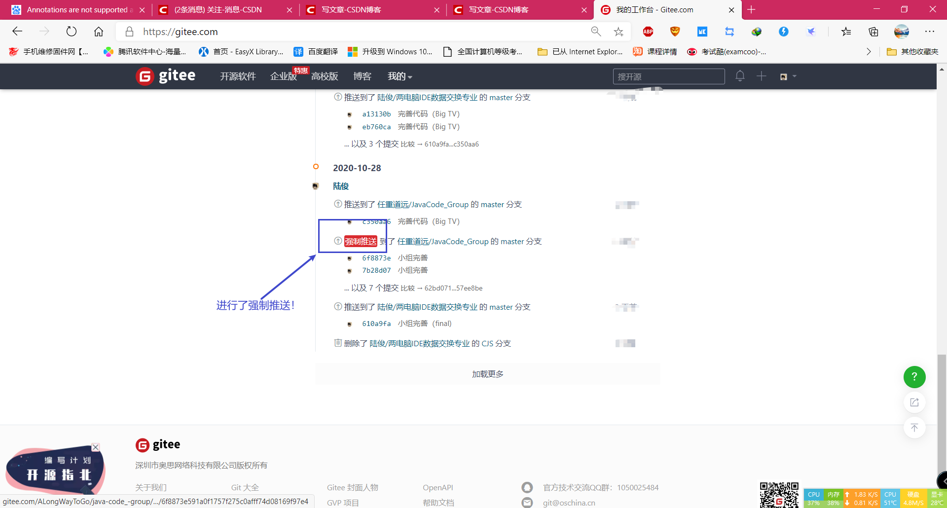
Task: Click the CPU usage monitor in system tray
Action: pos(814,498)
